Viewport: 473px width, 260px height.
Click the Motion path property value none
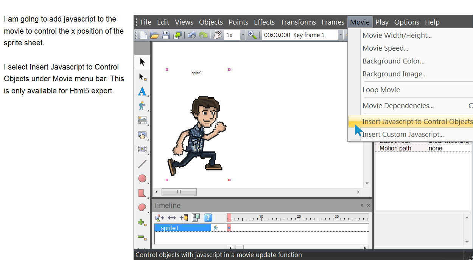(436, 149)
